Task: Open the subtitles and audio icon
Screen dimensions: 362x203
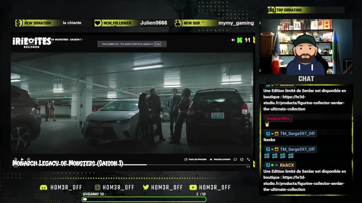Action: (x=235, y=159)
